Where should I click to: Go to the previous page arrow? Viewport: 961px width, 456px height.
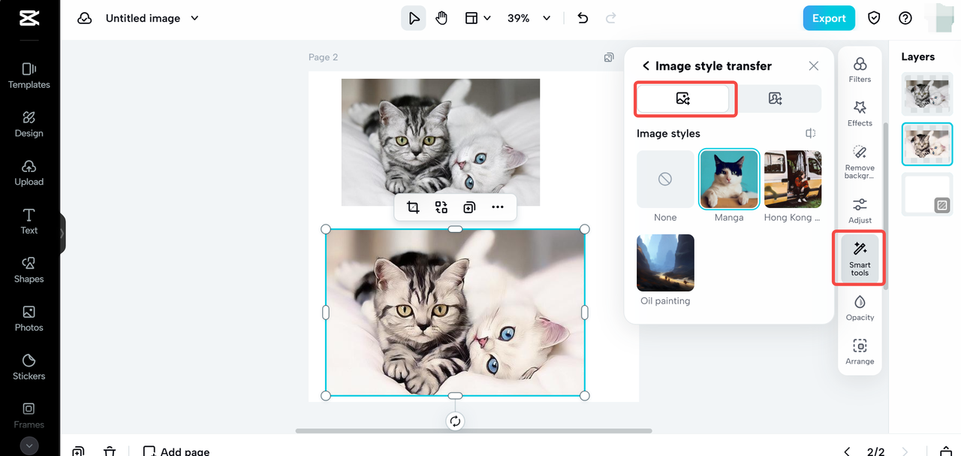pos(847,451)
